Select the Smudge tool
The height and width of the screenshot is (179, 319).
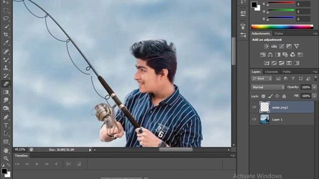[x=6, y=100]
